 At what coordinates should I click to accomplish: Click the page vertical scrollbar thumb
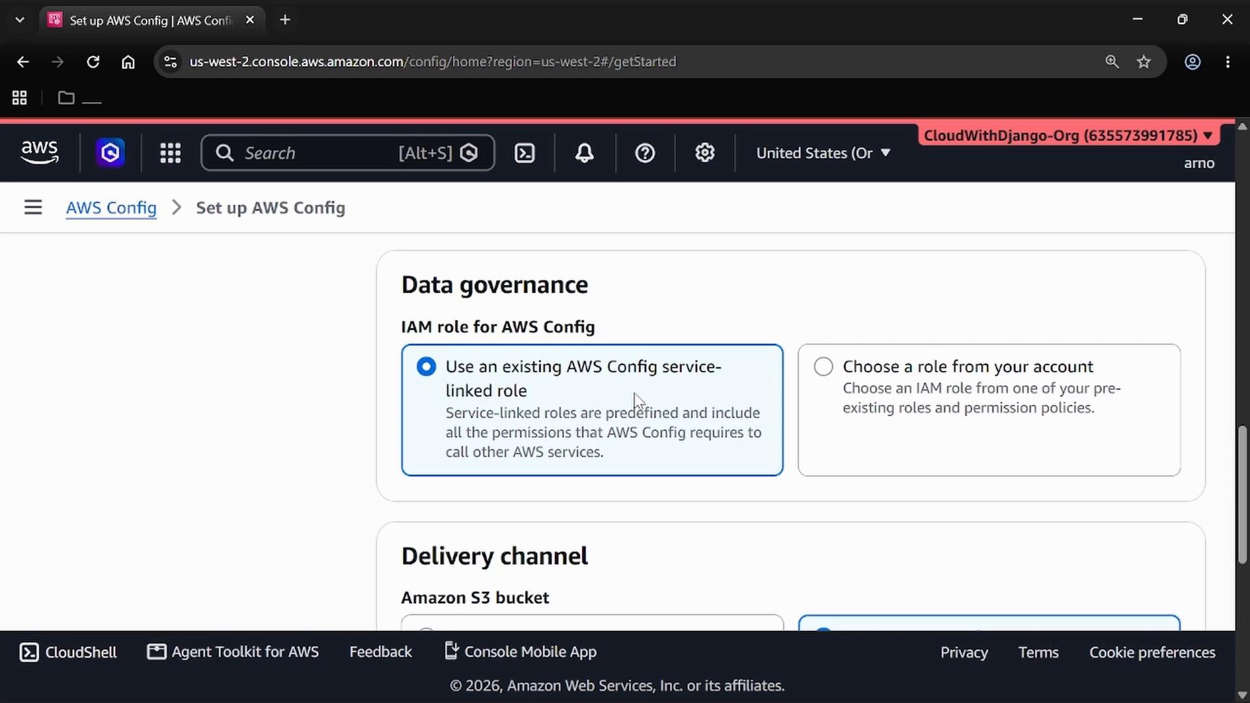tap(1242, 495)
